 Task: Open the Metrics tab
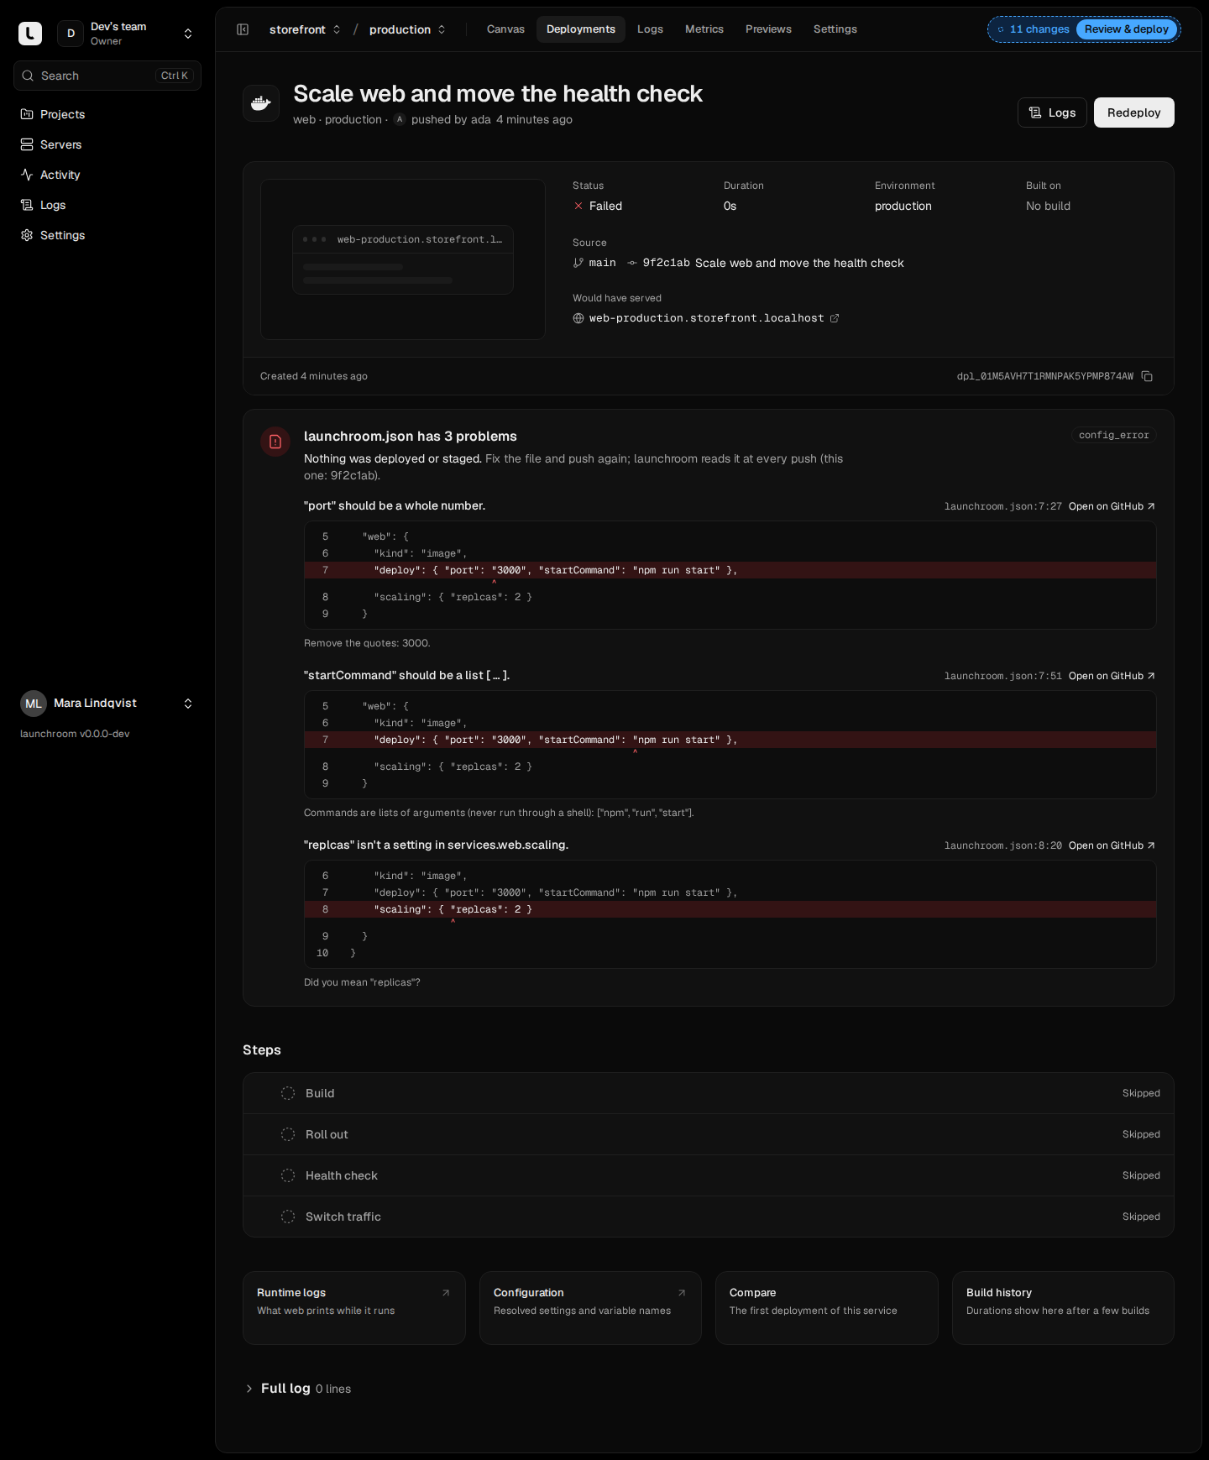pos(704,29)
